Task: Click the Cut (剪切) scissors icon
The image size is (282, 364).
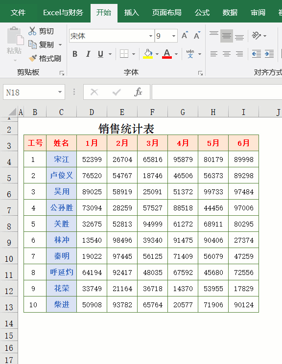Action: click(32, 31)
